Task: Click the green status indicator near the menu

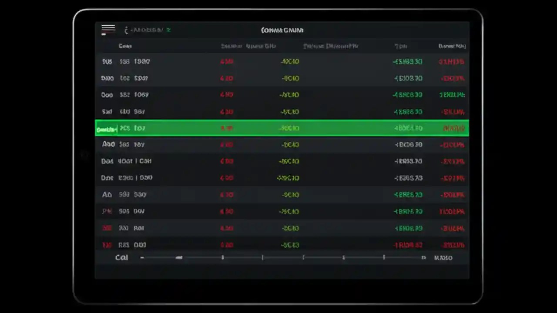Action: 168,30
